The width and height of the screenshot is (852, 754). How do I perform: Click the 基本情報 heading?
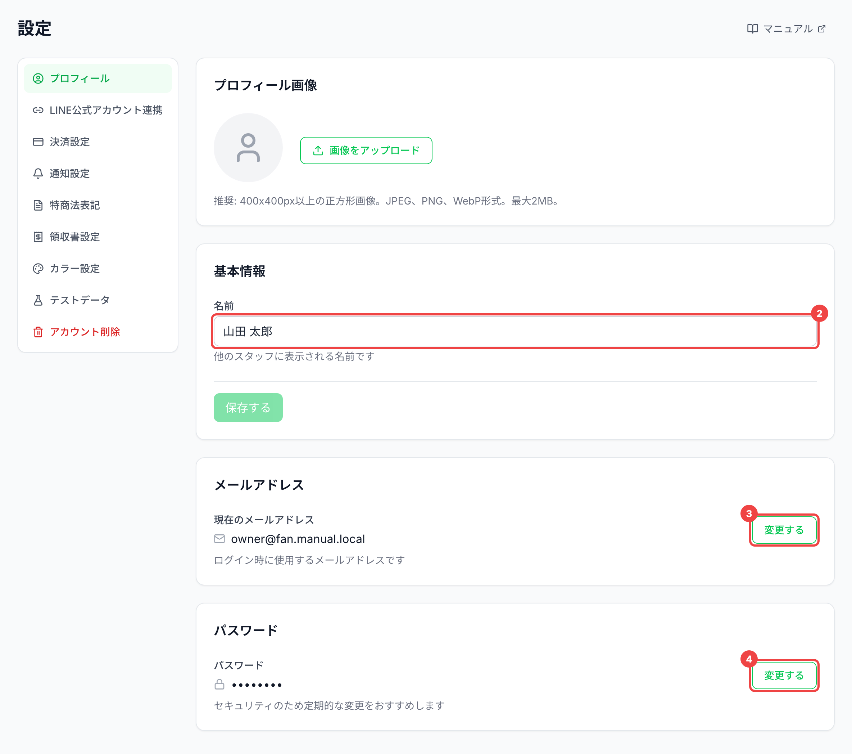[239, 271]
